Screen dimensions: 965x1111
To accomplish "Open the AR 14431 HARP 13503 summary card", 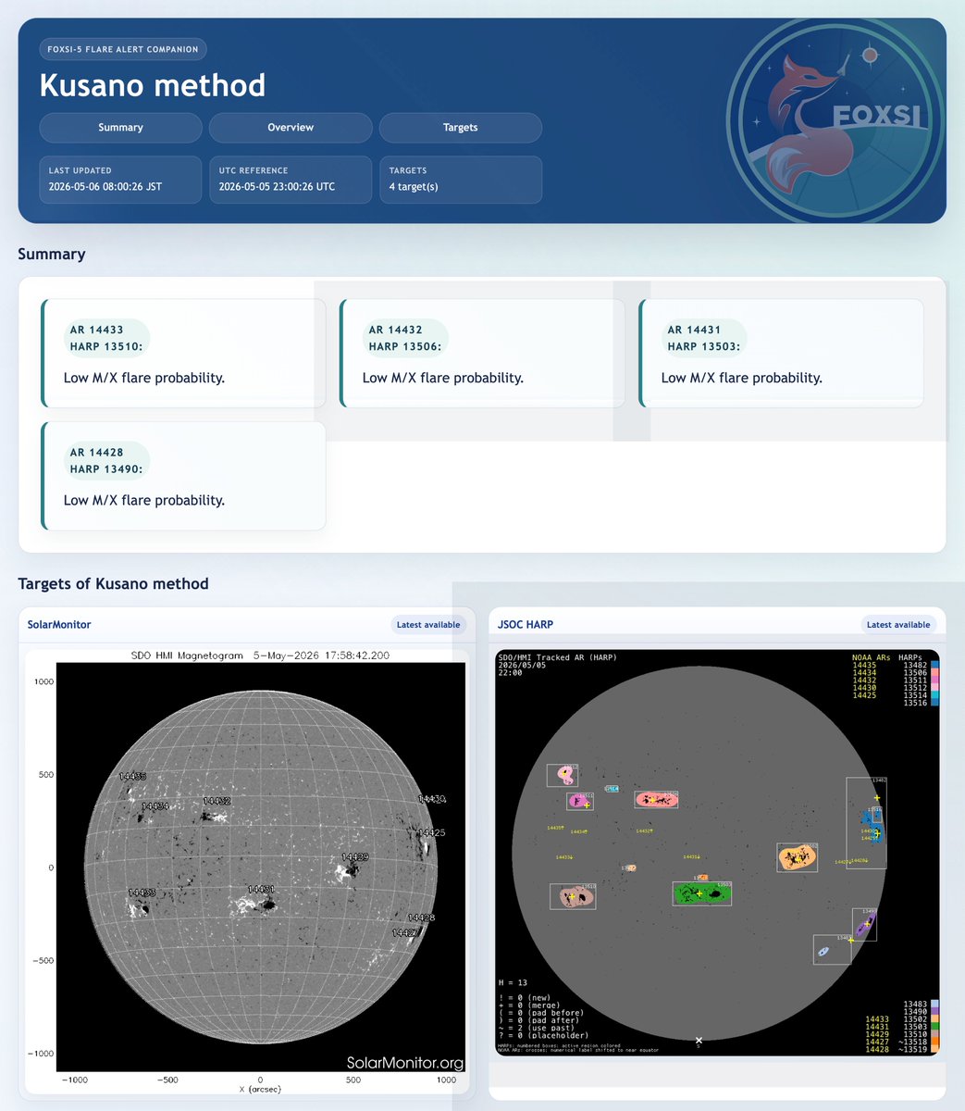I will click(x=782, y=353).
